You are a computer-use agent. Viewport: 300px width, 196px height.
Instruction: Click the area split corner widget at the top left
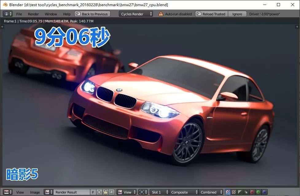(2, 27)
